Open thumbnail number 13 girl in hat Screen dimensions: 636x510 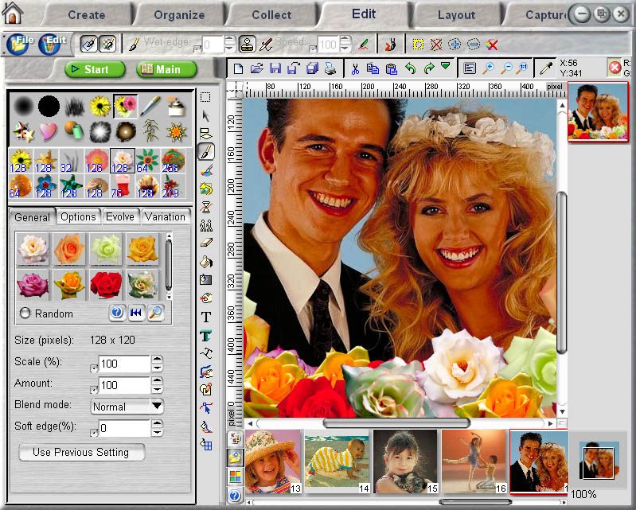tap(273, 461)
